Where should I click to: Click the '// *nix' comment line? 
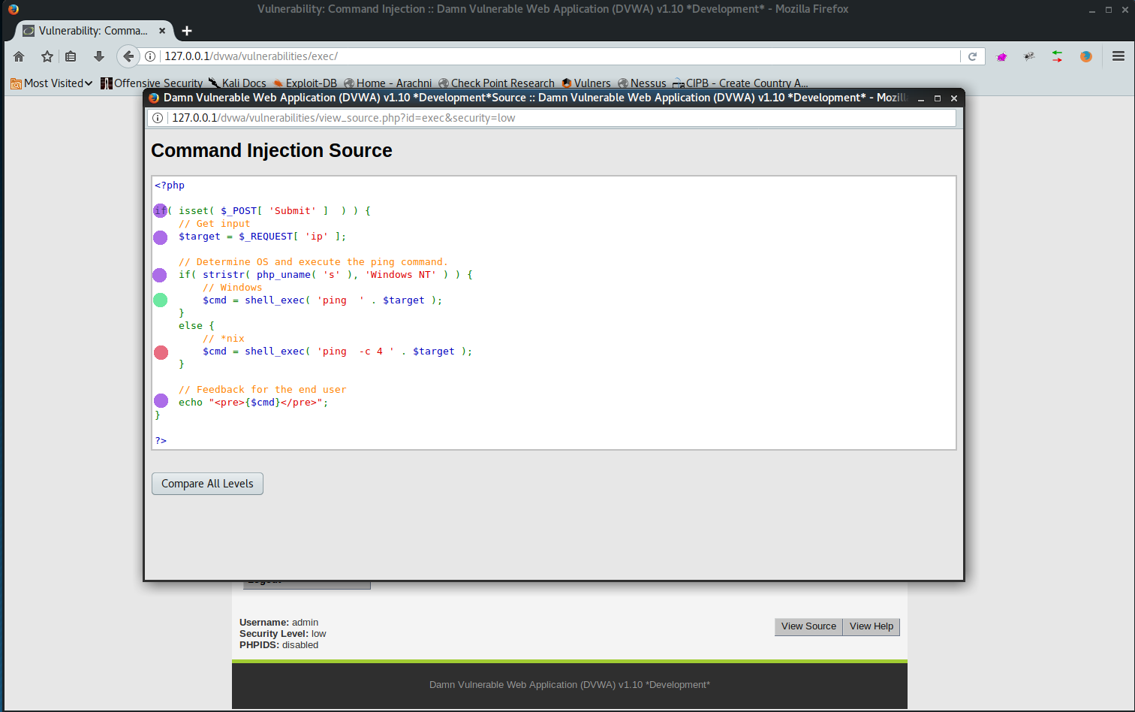coord(223,339)
